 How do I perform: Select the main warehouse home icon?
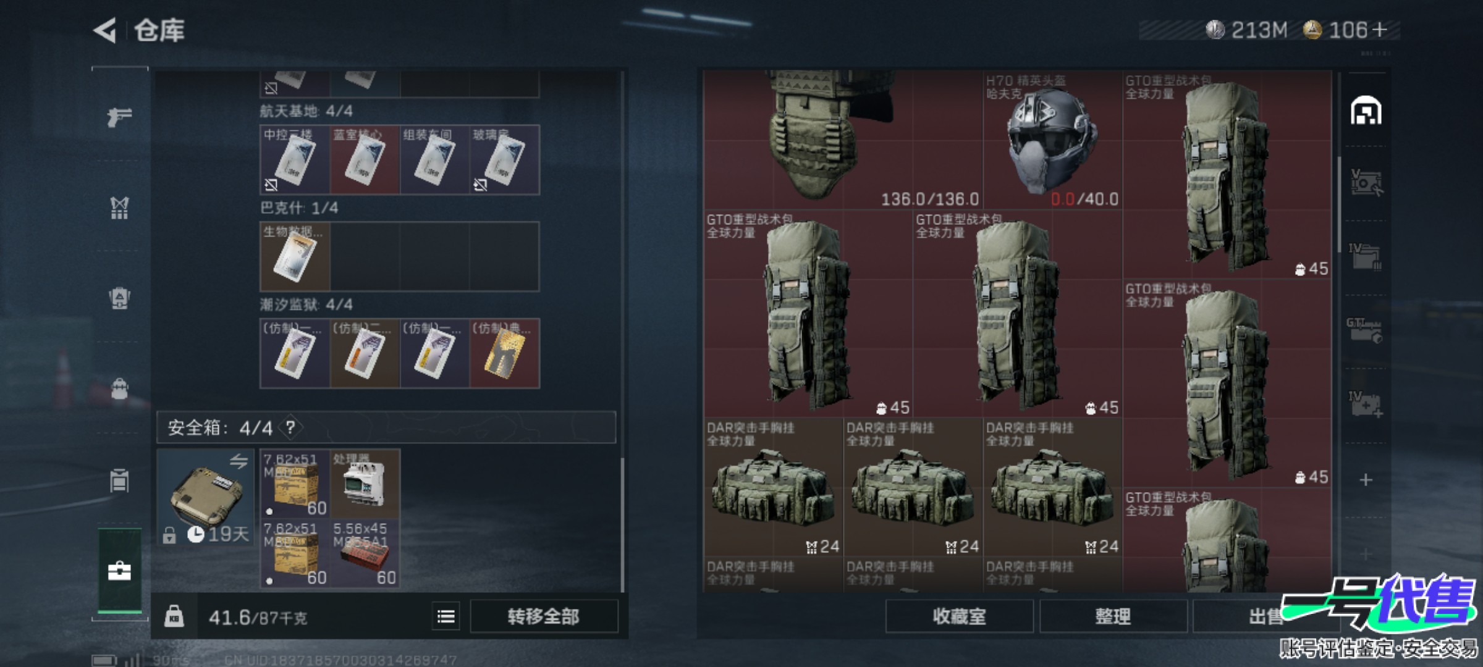pos(1366,111)
